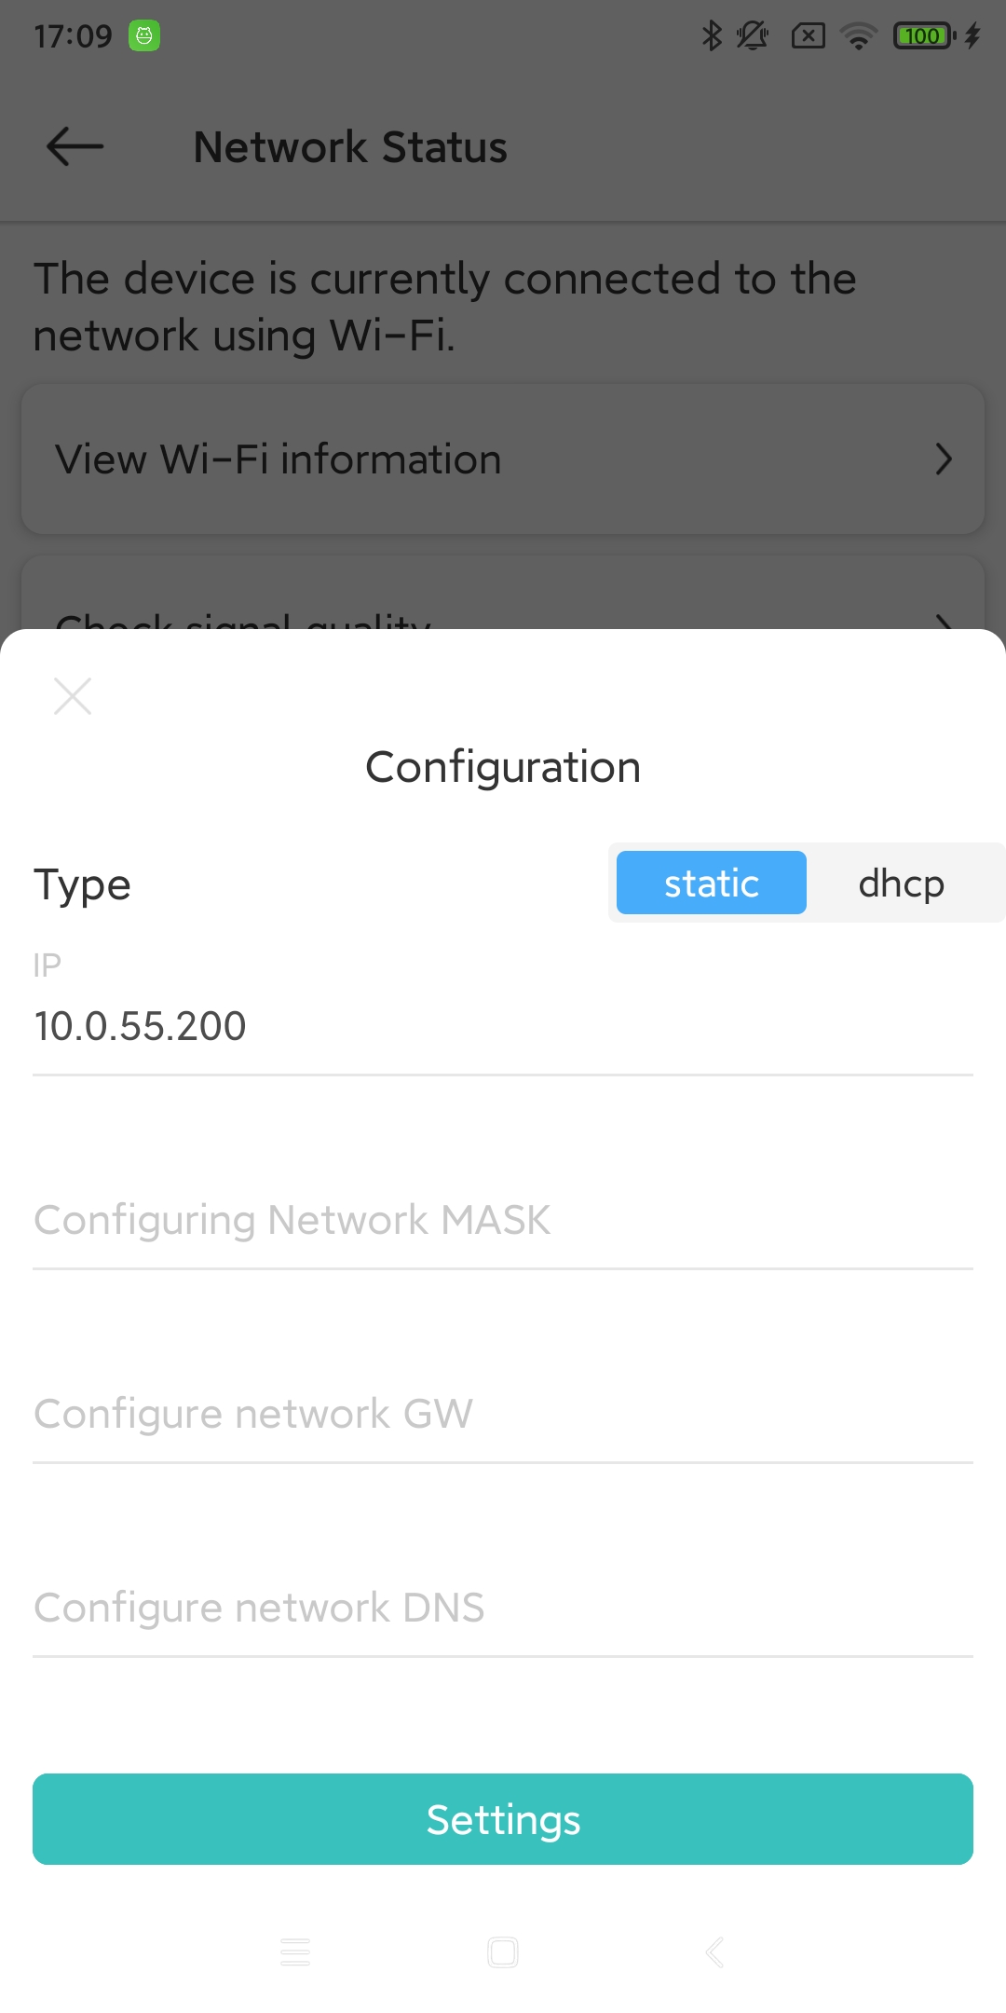Tap the muted bell notification icon

(752, 35)
